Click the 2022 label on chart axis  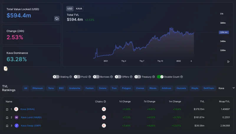click(x=178, y=61)
